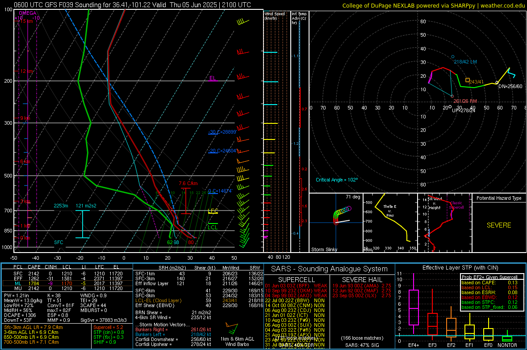Click the red 'Supercell = 5.2' value

[108, 327]
